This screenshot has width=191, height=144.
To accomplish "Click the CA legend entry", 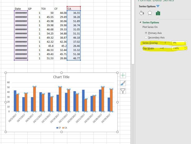I will (x=65, y=128).
